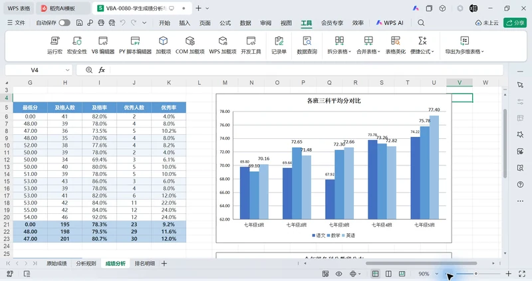
Task: Switch to normal view in status bar
Action: (375, 274)
